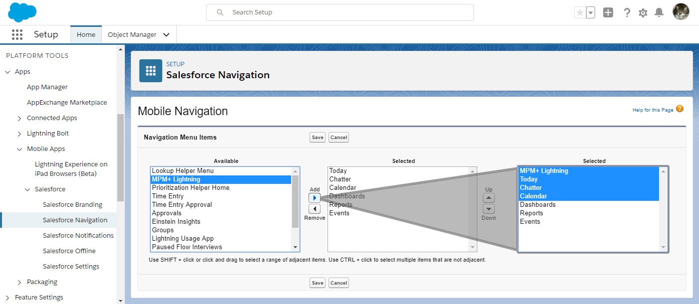
Task: Save the navigation menu changes
Action: coord(317,137)
